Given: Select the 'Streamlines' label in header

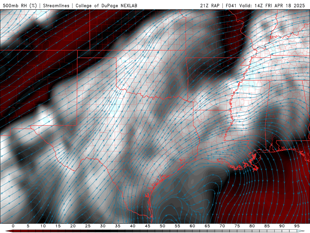Looking at the screenshot, I should (56, 5).
